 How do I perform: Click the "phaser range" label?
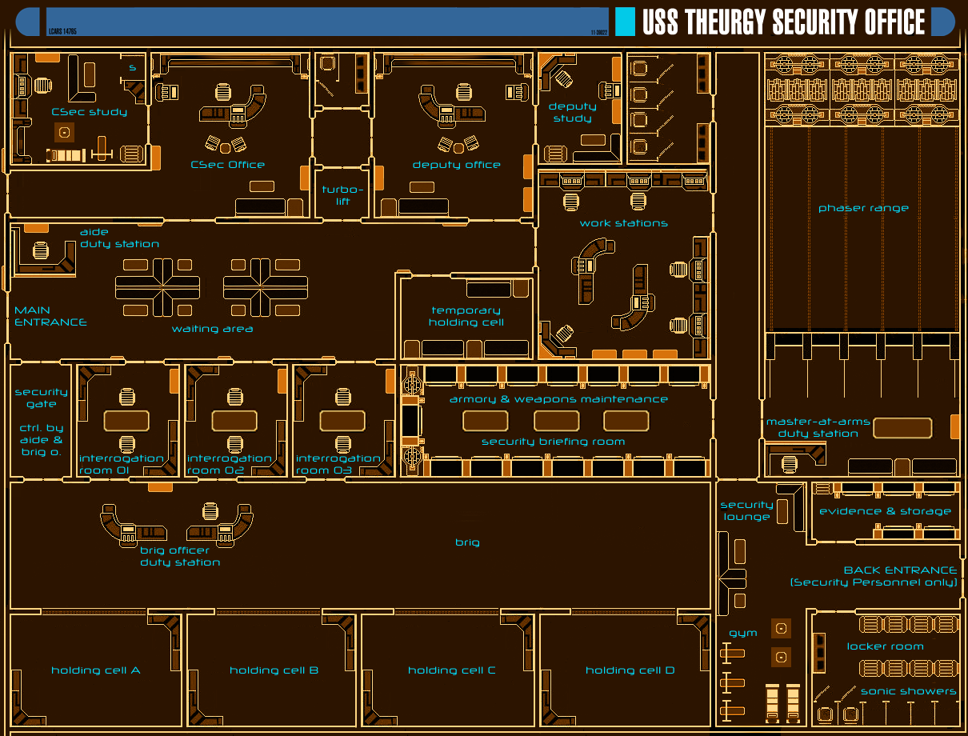[863, 208]
